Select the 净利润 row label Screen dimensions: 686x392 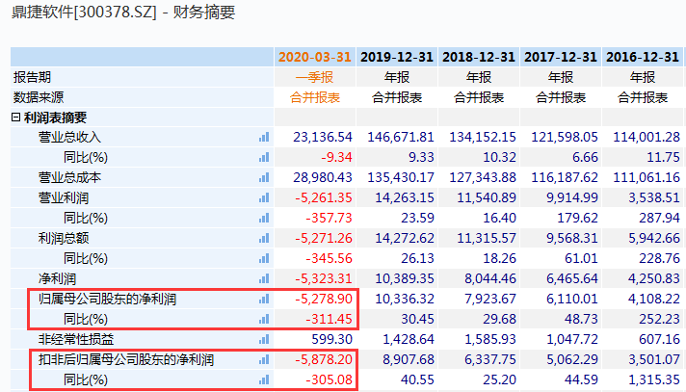(x=56, y=278)
